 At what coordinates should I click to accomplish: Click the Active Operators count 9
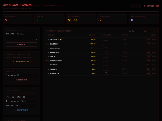[x=6, y=20]
